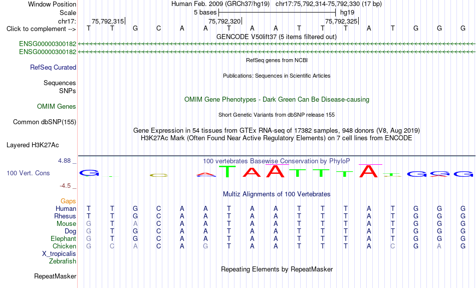This screenshot has height=288, width=476.
Task: Click the '5 bases' scale bar label
Action: click(x=205, y=13)
